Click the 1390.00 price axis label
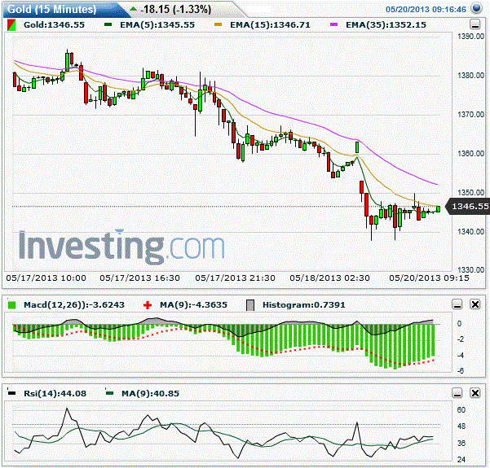Image resolution: width=490 pixels, height=468 pixels. 470,37
